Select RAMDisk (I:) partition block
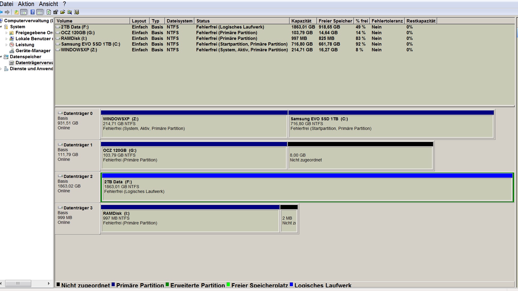Viewport: 518px width, 291px height. tap(190, 219)
